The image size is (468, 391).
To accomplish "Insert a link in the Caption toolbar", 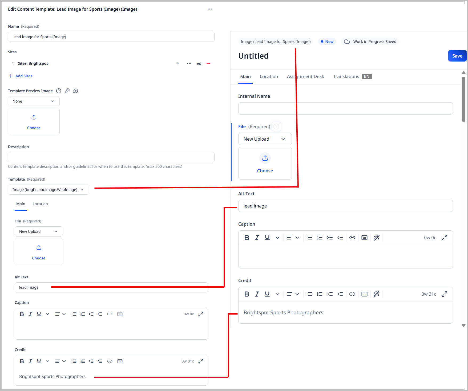I will click(x=352, y=237).
